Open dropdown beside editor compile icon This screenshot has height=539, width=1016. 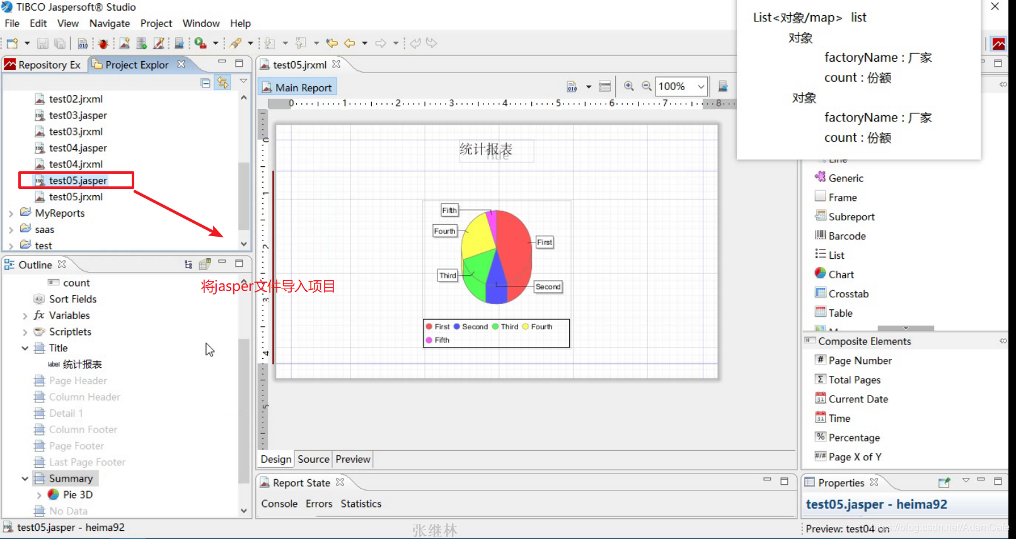click(589, 86)
